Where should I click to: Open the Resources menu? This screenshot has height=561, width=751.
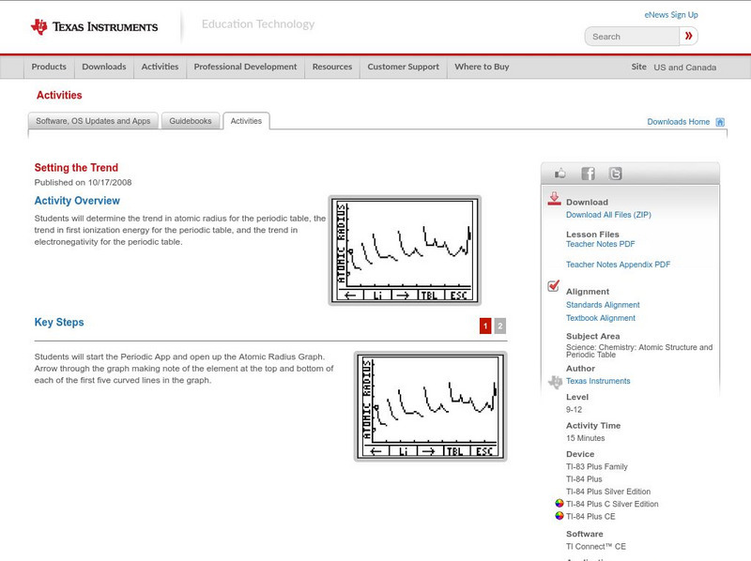(x=332, y=67)
